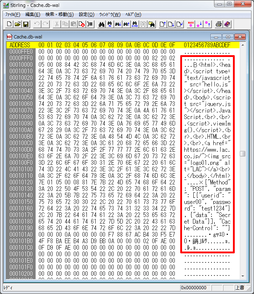This screenshot has width=254, height=294.
Task: Click the Find previous up binoculars icon
Action: (x=126, y=24)
